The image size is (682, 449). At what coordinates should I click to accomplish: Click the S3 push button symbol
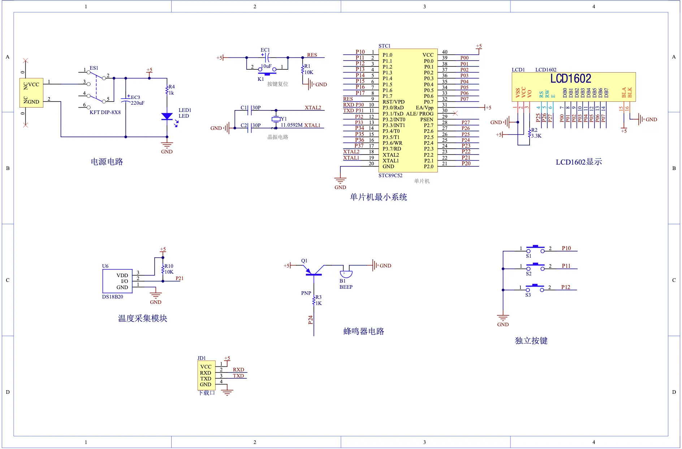[x=535, y=288]
